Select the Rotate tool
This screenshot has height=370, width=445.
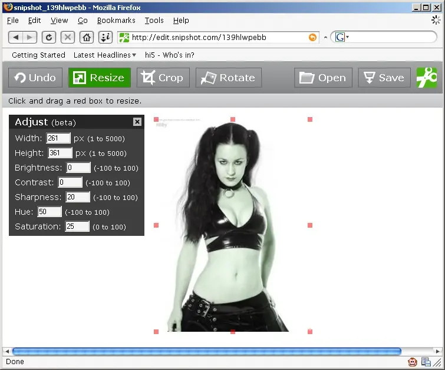[229, 78]
